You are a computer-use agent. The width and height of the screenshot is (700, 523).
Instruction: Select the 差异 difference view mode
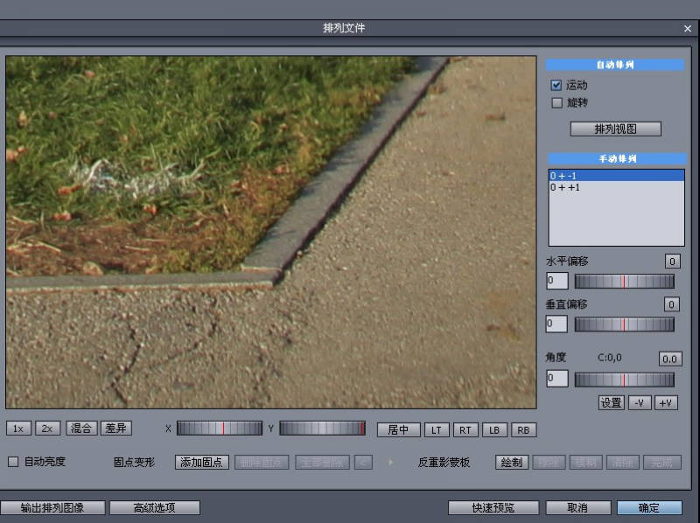coord(115,429)
